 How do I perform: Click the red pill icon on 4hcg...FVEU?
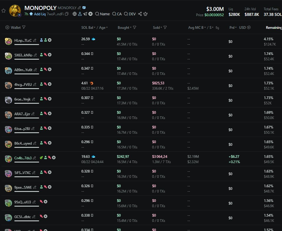[x=46, y=84]
